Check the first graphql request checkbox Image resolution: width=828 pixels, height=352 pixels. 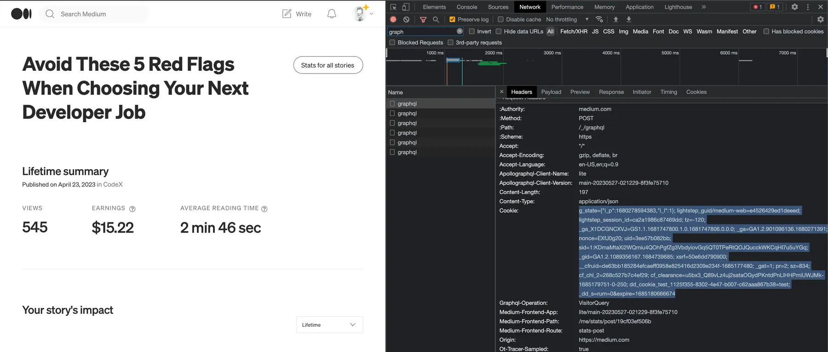(x=392, y=103)
